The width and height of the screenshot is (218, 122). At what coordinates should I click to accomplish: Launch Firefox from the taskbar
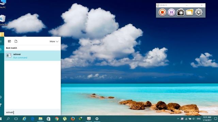point(73,119)
